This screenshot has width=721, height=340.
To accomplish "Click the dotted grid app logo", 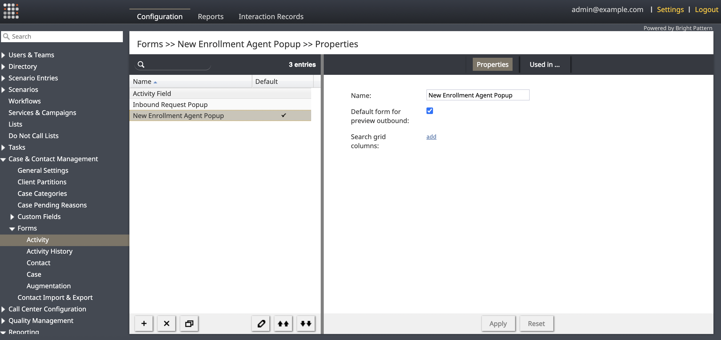I will tap(11, 11).
